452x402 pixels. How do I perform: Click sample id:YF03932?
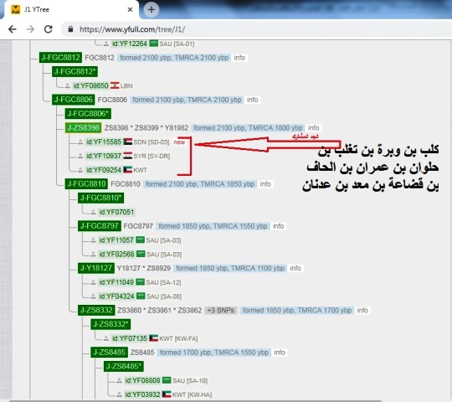[142, 394]
